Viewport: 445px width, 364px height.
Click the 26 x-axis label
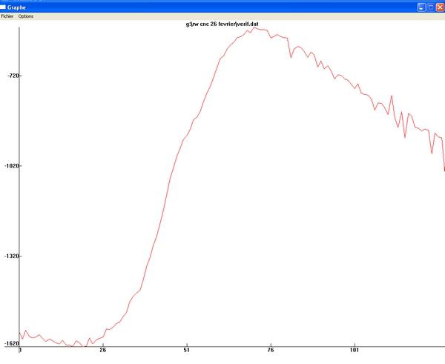(103, 350)
